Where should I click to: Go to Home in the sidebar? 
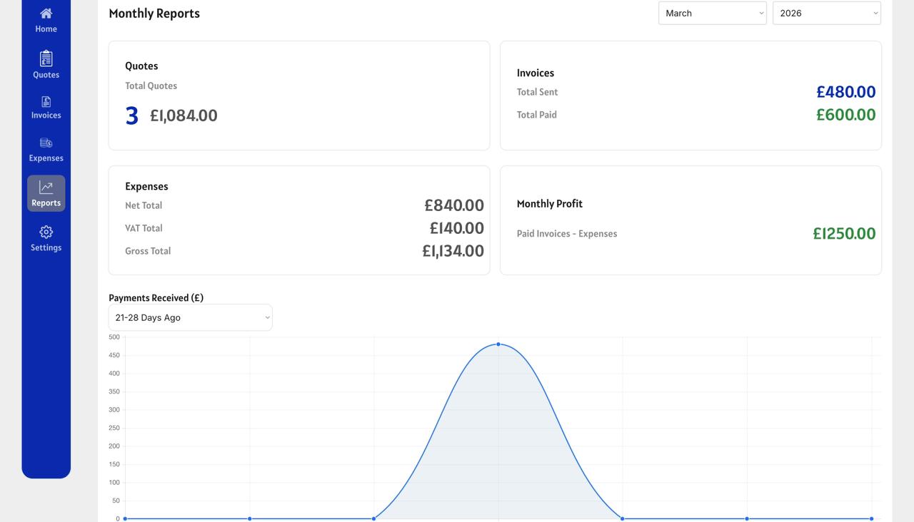[x=46, y=14]
